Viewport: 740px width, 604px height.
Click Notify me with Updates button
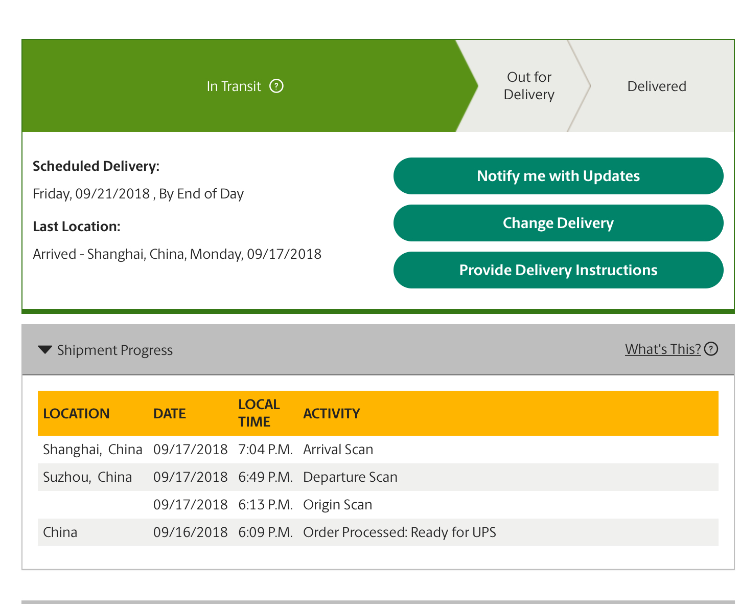[x=558, y=176]
